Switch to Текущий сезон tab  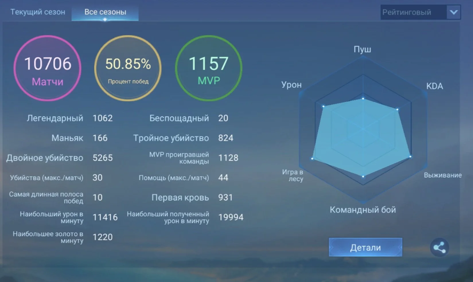tap(38, 12)
